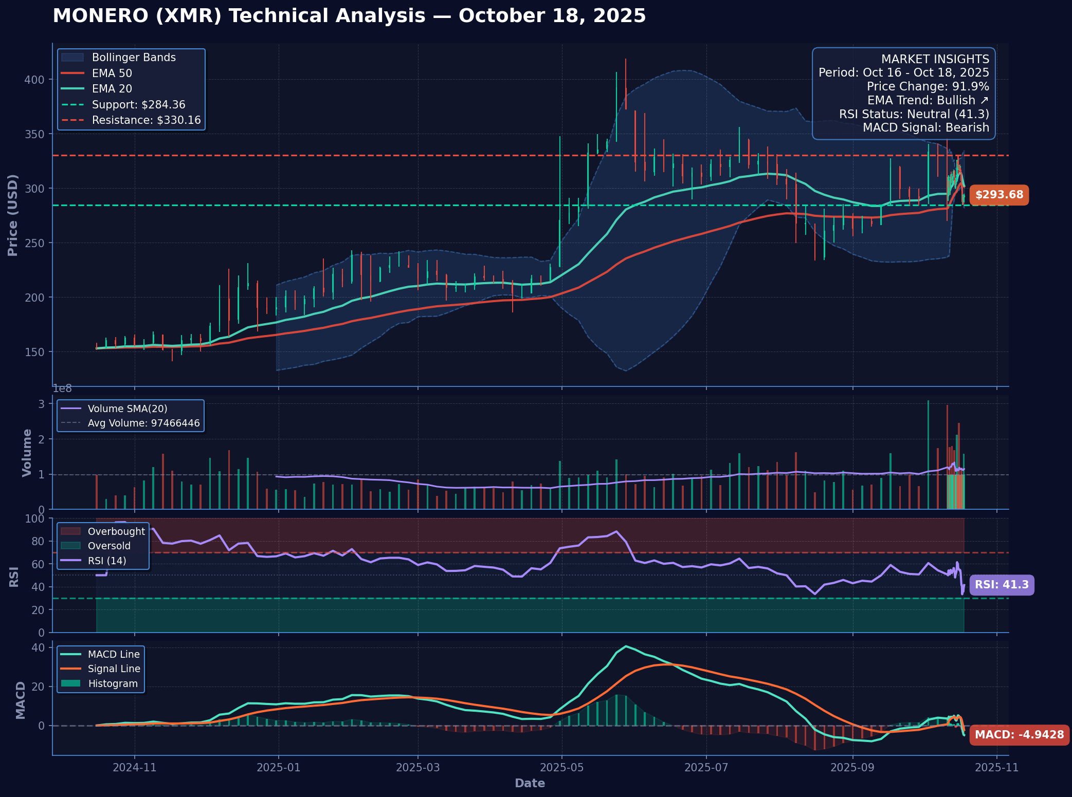Click the Avg Volume: 97466446 legend entry
The width and height of the screenshot is (1072, 797).
[x=143, y=423]
